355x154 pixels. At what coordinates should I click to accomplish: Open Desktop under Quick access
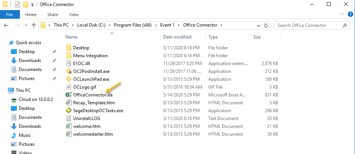tap(27, 52)
